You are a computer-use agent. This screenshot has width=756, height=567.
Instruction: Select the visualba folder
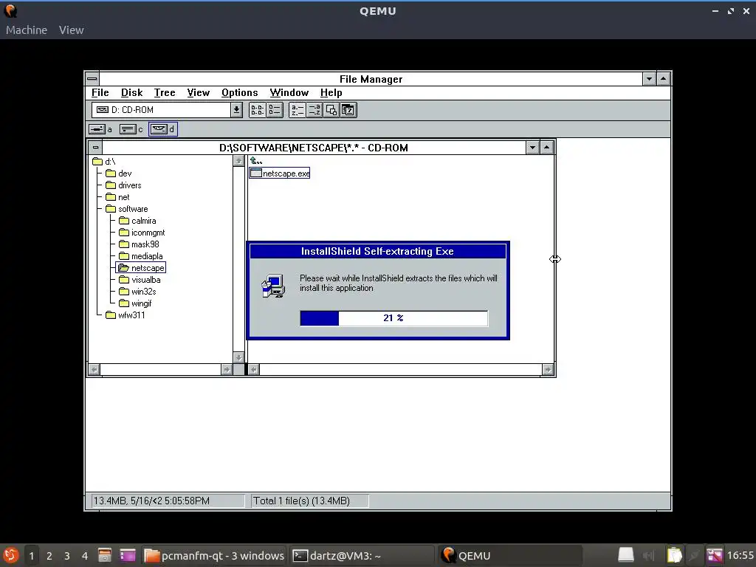pyautogui.click(x=140, y=280)
